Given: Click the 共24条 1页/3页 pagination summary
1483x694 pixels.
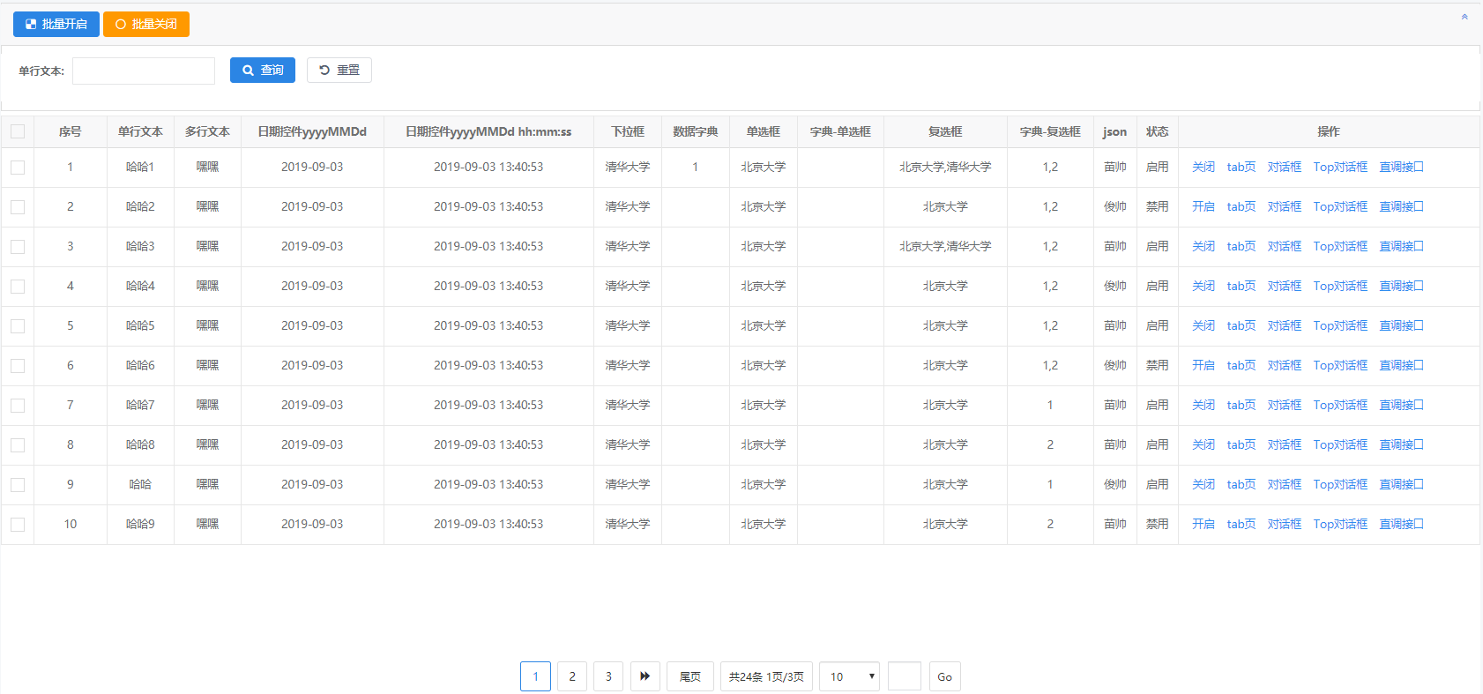Looking at the screenshot, I should pos(766,676).
